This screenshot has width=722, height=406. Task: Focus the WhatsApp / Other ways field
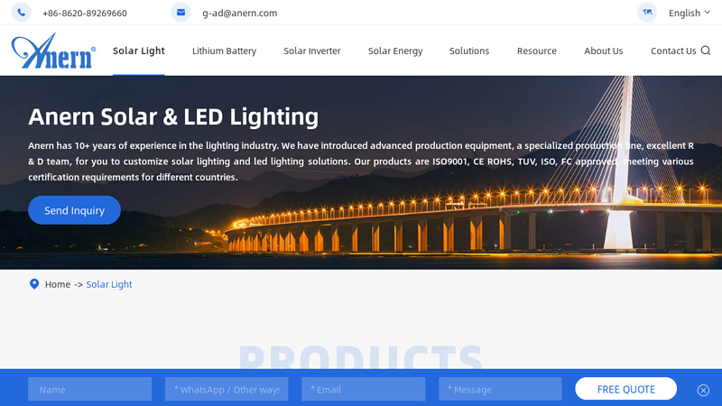click(227, 389)
